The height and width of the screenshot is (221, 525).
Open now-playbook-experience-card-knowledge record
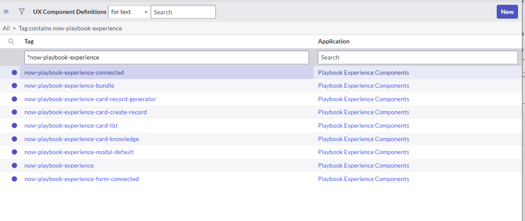pos(82,139)
